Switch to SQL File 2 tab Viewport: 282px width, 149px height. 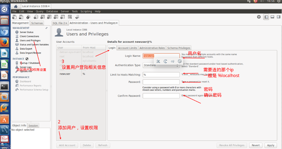[x=59, y=23]
